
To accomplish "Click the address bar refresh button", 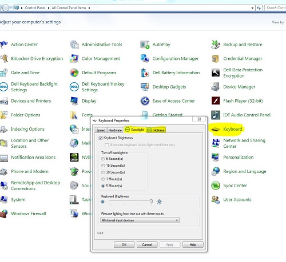I will 259,8.
